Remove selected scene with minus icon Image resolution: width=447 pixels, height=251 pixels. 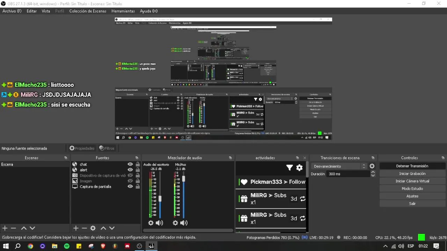pyautogui.click(x=14, y=228)
